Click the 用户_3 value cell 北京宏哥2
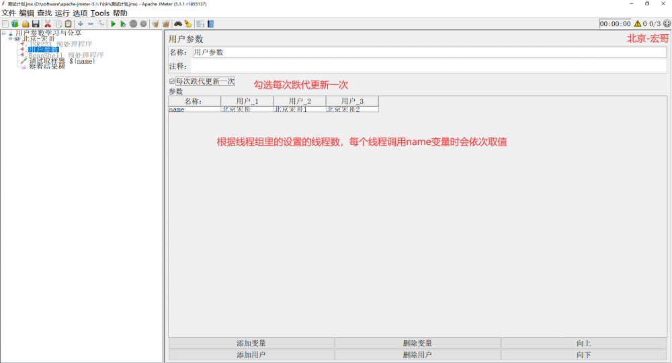The width and height of the screenshot is (672, 363). click(x=352, y=109)
